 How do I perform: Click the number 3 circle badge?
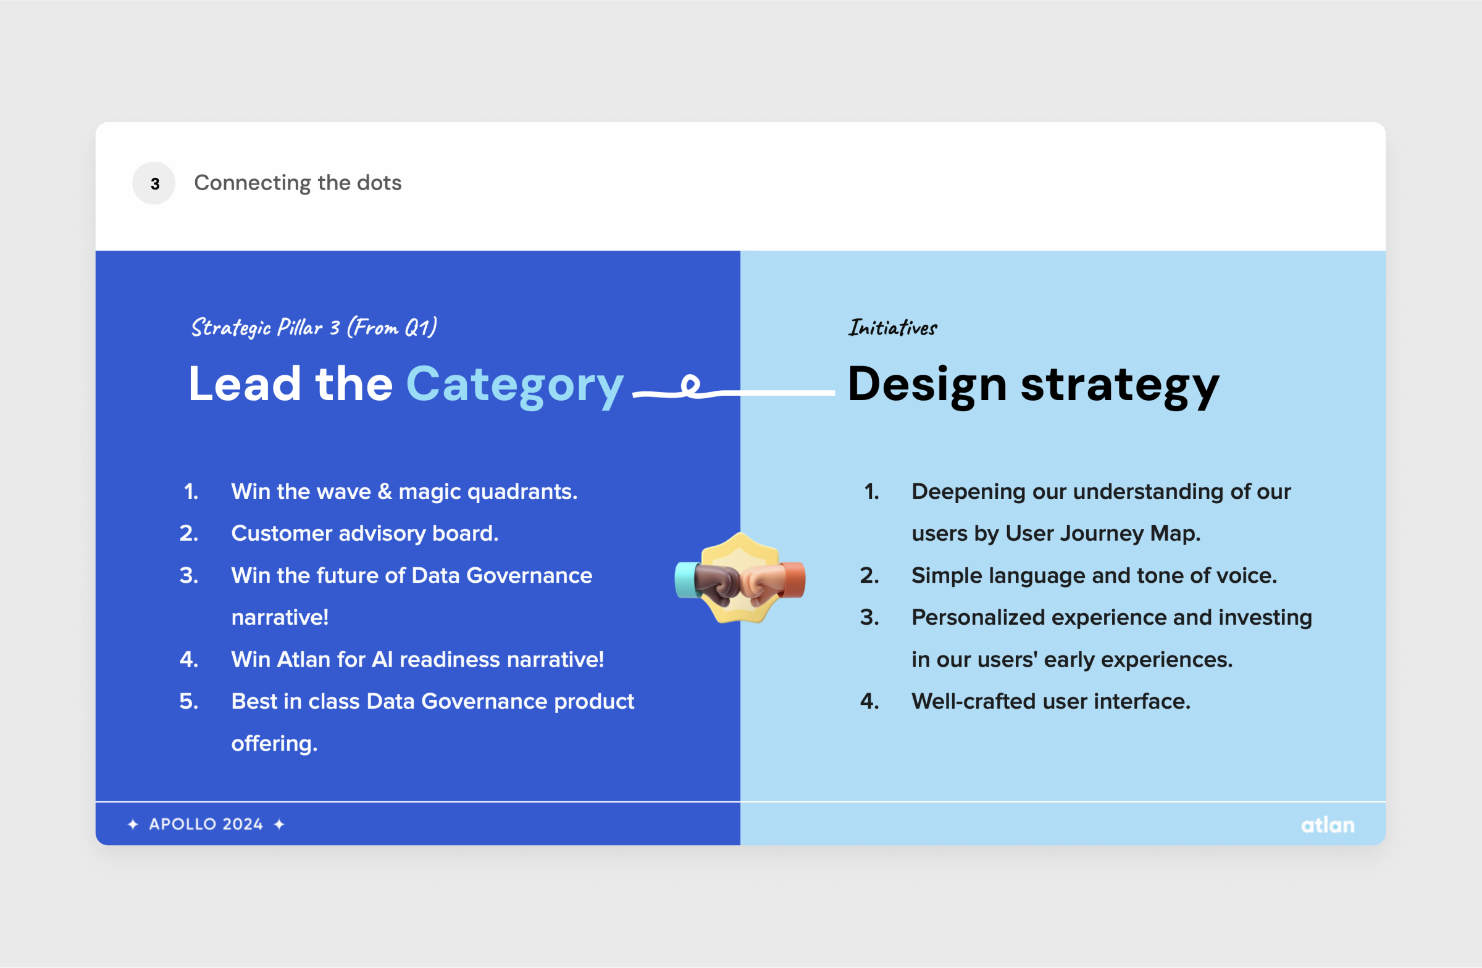[x=154, y=183]
